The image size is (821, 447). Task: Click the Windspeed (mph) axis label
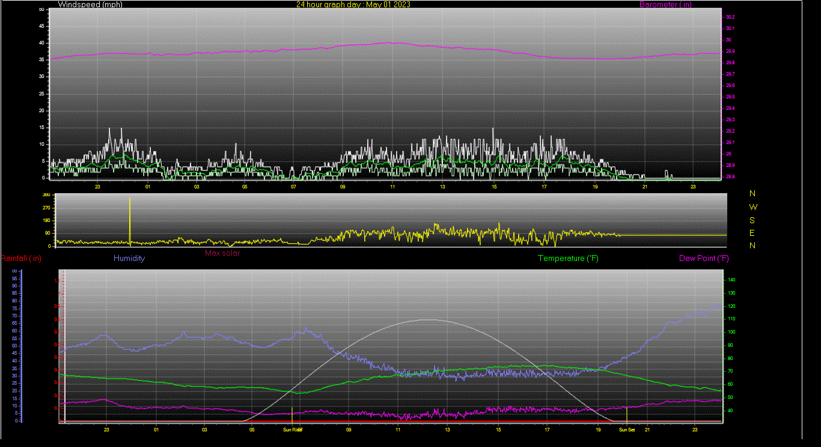pyautogui.click(x=85, y=5)
